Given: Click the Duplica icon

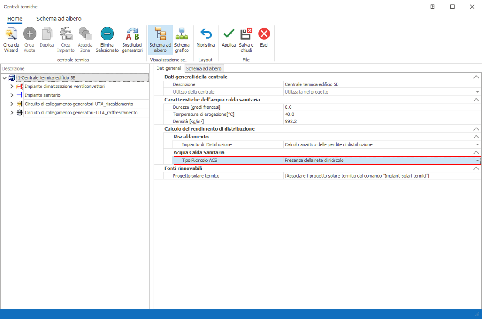Looking at the screenshot, I should [x=47, y=34].
